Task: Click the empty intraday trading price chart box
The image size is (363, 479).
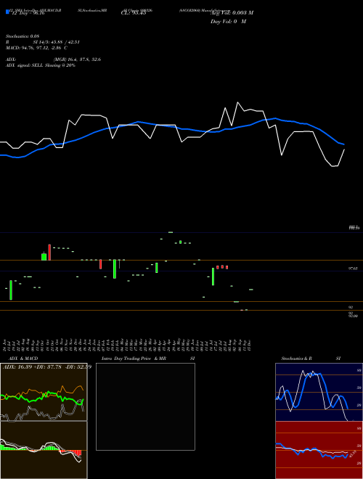Action: tap(145, 406)
